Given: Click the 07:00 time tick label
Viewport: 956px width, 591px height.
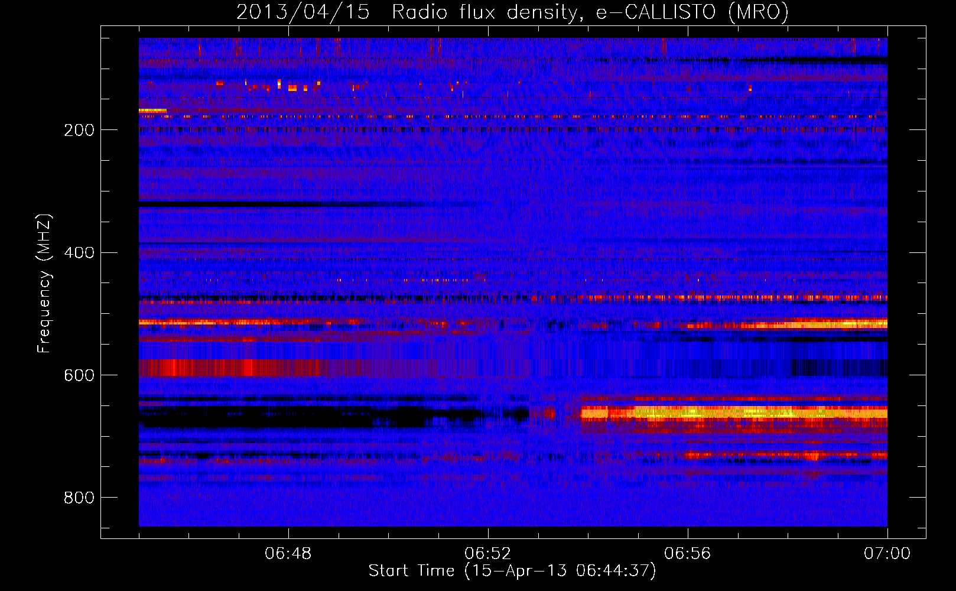Looking at the screenshot, I should click(887, 554).
